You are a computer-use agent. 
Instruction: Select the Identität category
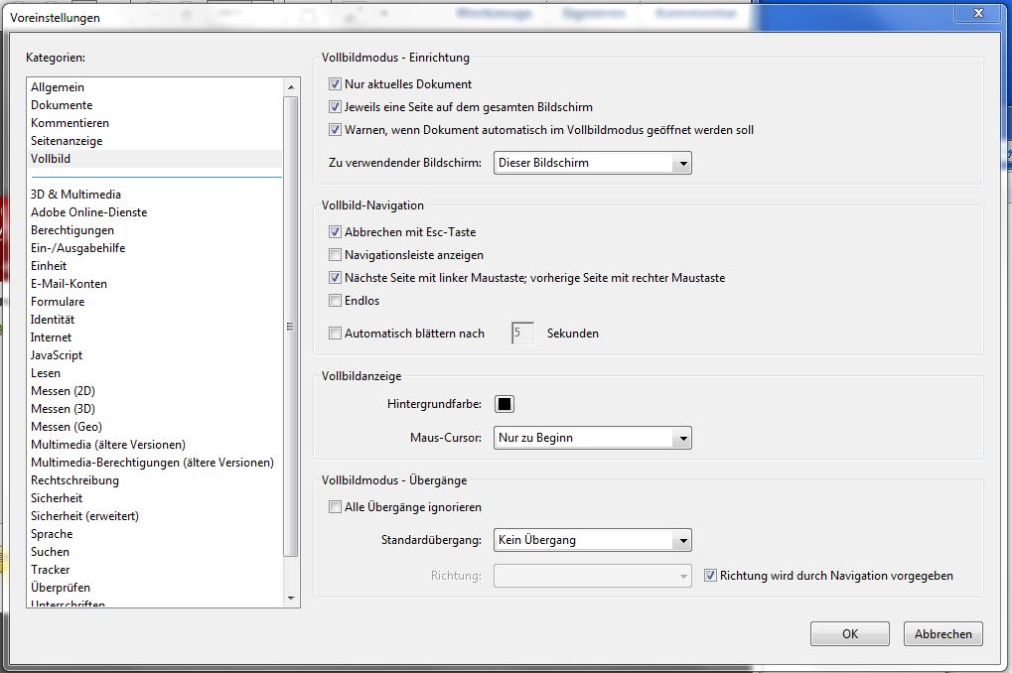[156, 320]
